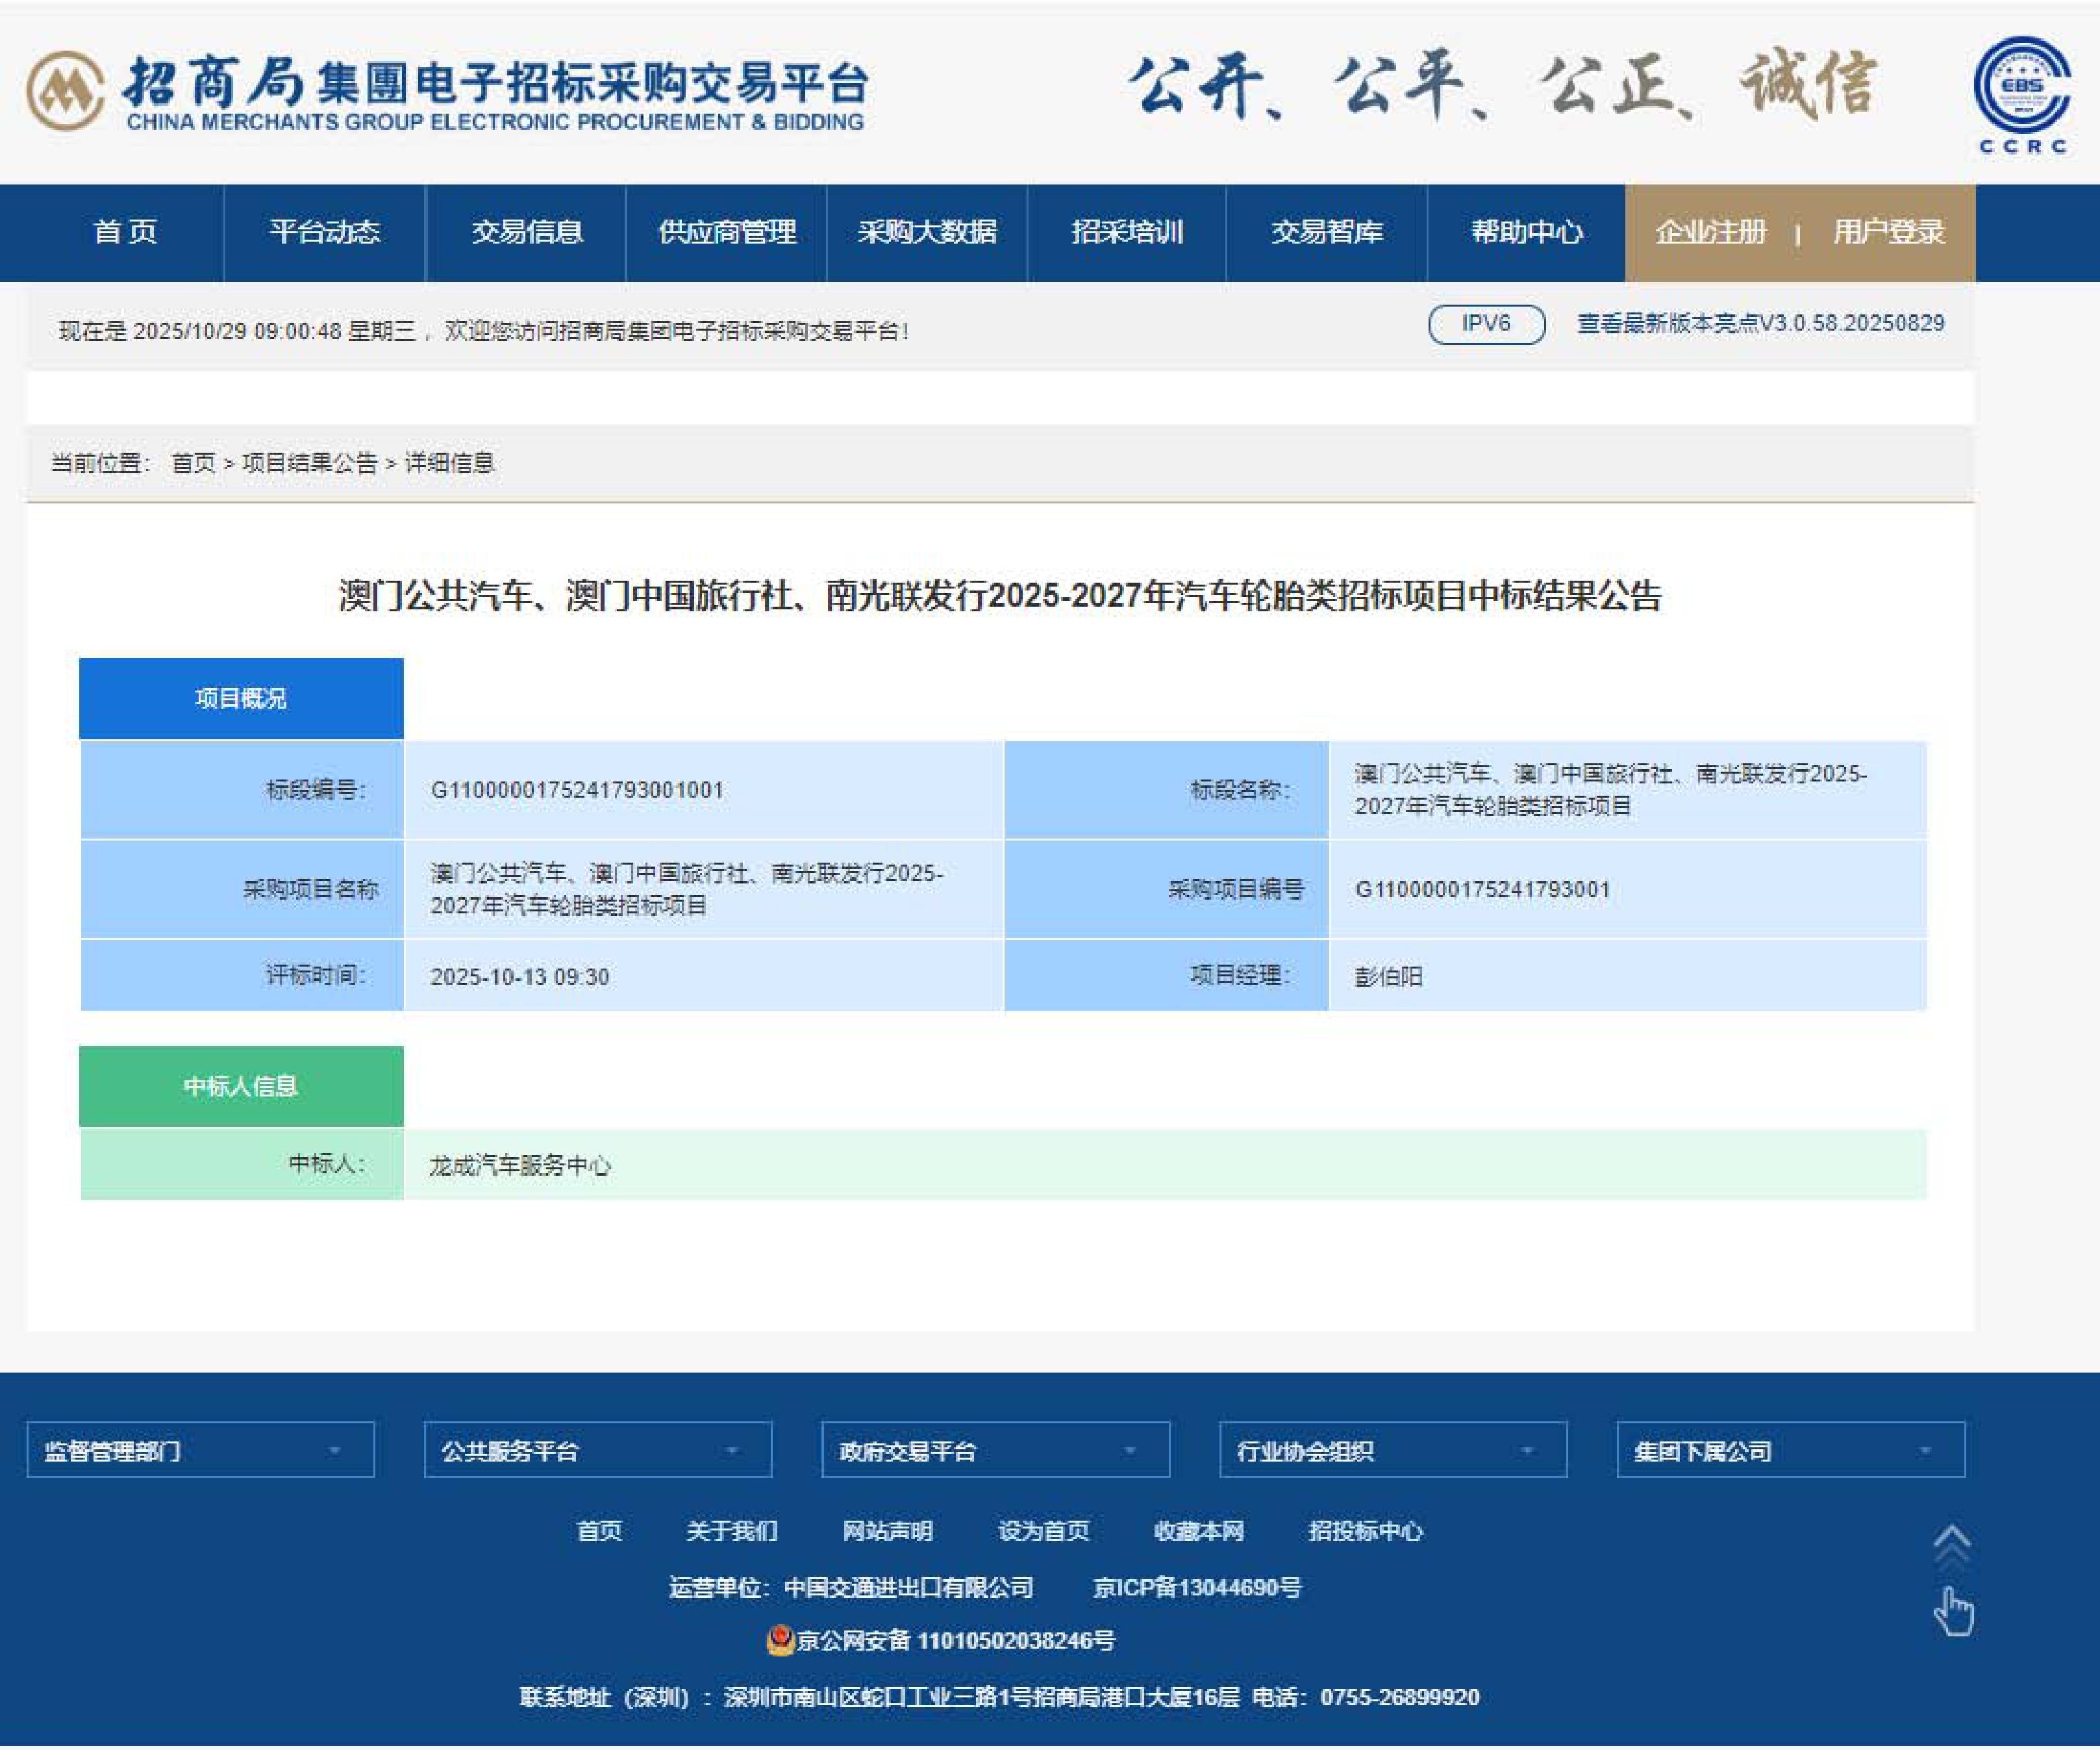Image resolution: width=2100 pixels, height=1750 pixels.
Task: Click the IPV6 badge
Action: [1486, 324]
